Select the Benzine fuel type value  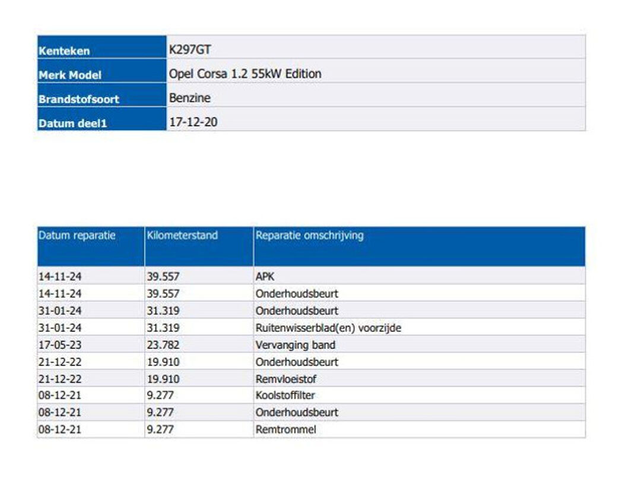coord(190,98)
